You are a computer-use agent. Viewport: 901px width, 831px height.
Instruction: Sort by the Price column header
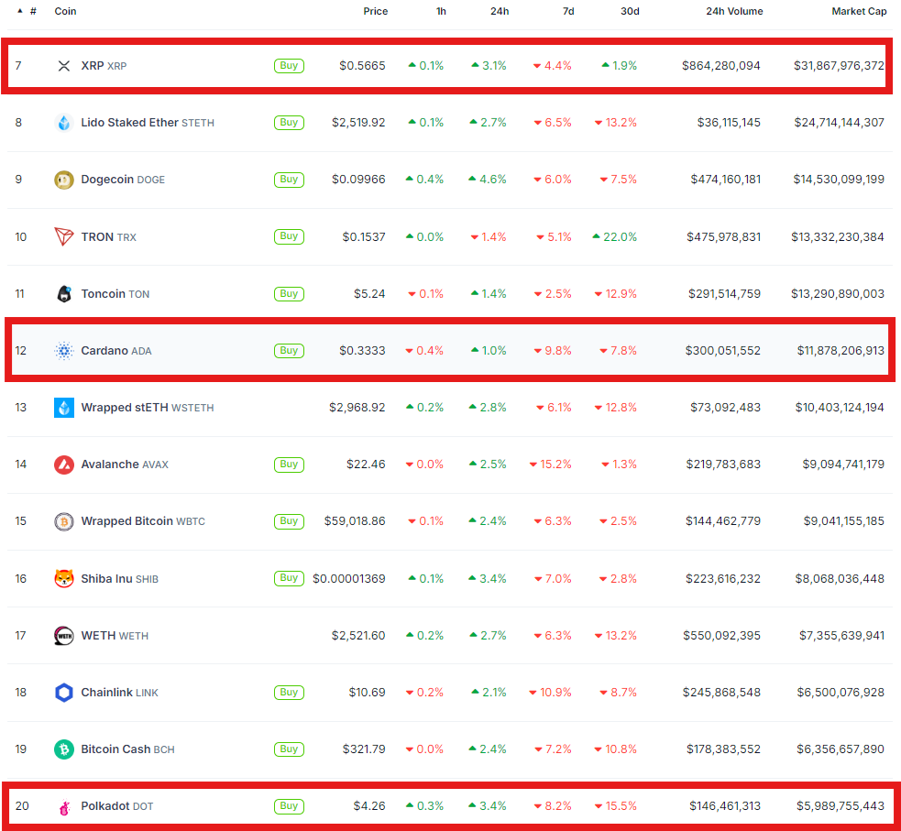(375, 11)
